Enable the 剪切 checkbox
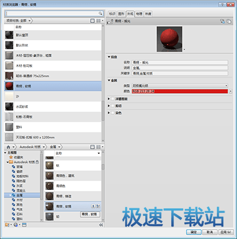This screenshot has width=237, height=239. (x=113, y=106)
